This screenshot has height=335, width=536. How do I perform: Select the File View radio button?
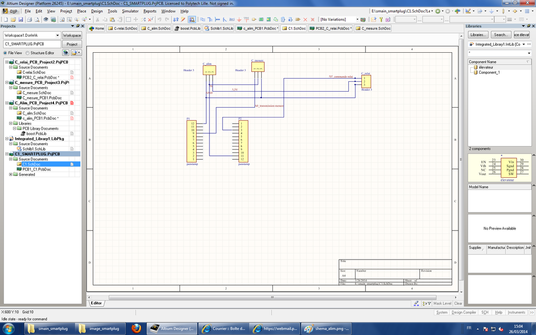[x=5, y=53]
